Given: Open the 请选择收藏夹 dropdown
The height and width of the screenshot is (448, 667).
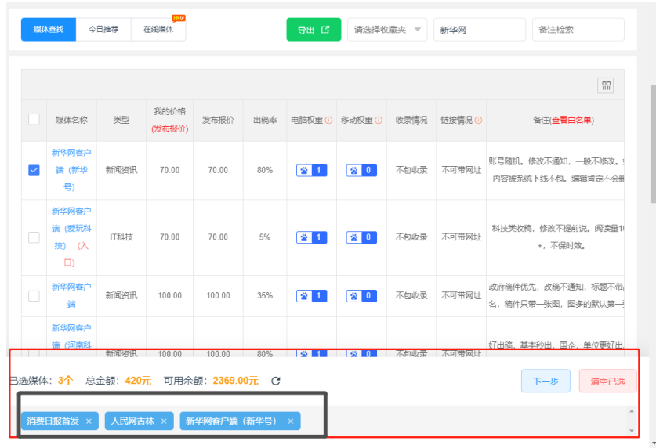Looking at the screenshot, I should tap(387, 30).
